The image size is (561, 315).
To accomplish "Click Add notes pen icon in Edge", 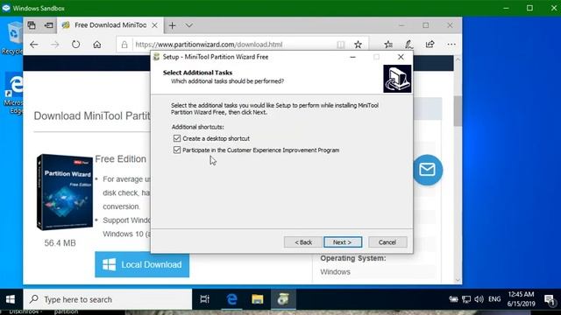I will (x=409, y=45).
